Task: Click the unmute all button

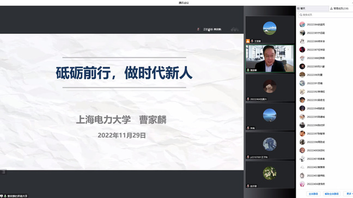Action: [332, 194]
